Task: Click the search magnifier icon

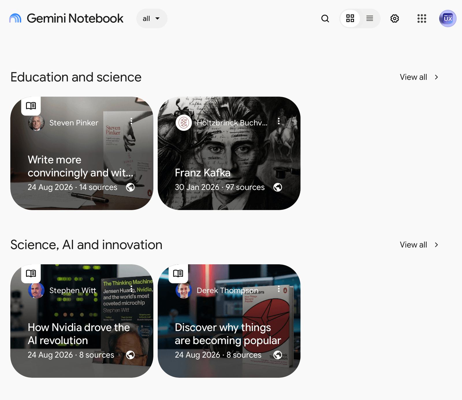Action: 325,18
